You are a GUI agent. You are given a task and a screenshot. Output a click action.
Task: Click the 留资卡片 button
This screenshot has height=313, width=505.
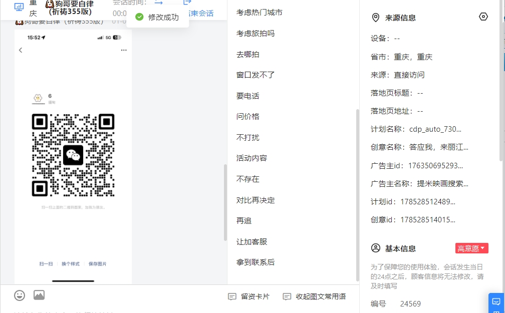tap(248, 296)
